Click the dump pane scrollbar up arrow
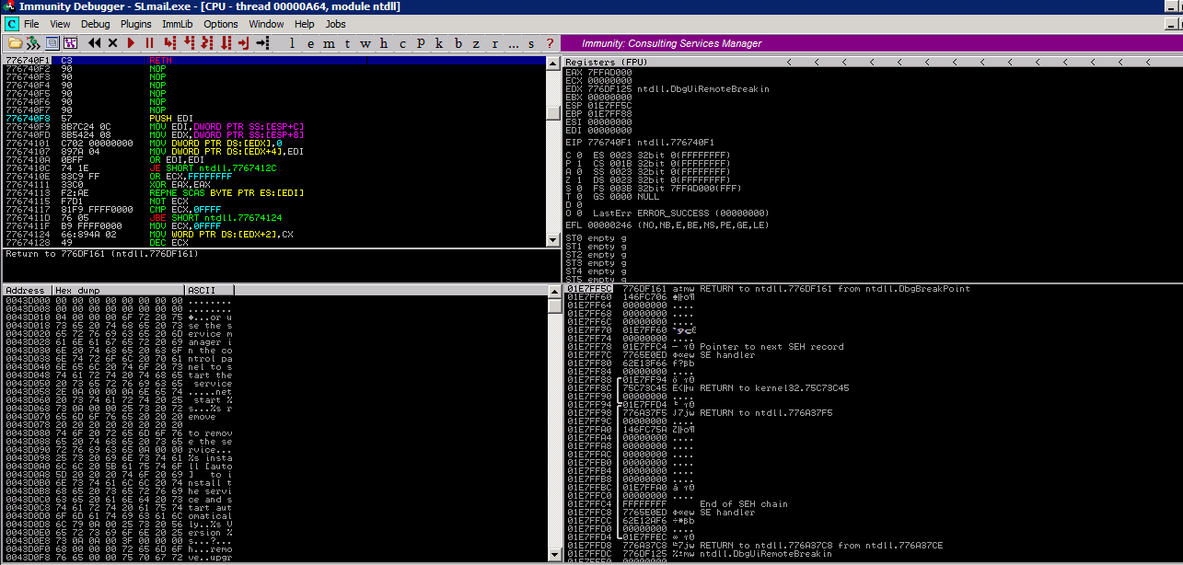1183x565 pixels. pos(553,292)
